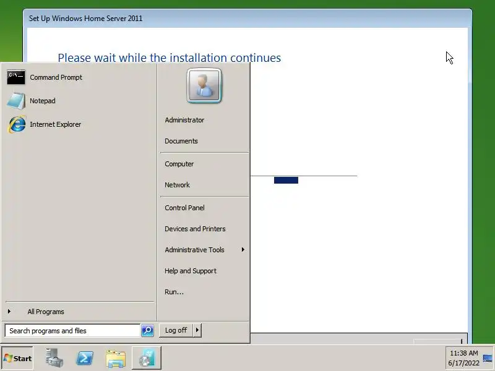495x371 pixels.
Task: Open the Administrator personal folder
Action: 184,120
